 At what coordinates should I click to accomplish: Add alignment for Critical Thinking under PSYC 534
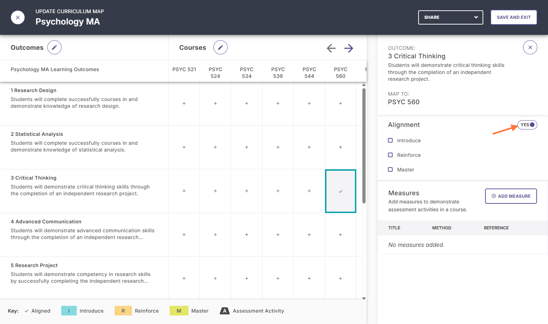[247, 191]
